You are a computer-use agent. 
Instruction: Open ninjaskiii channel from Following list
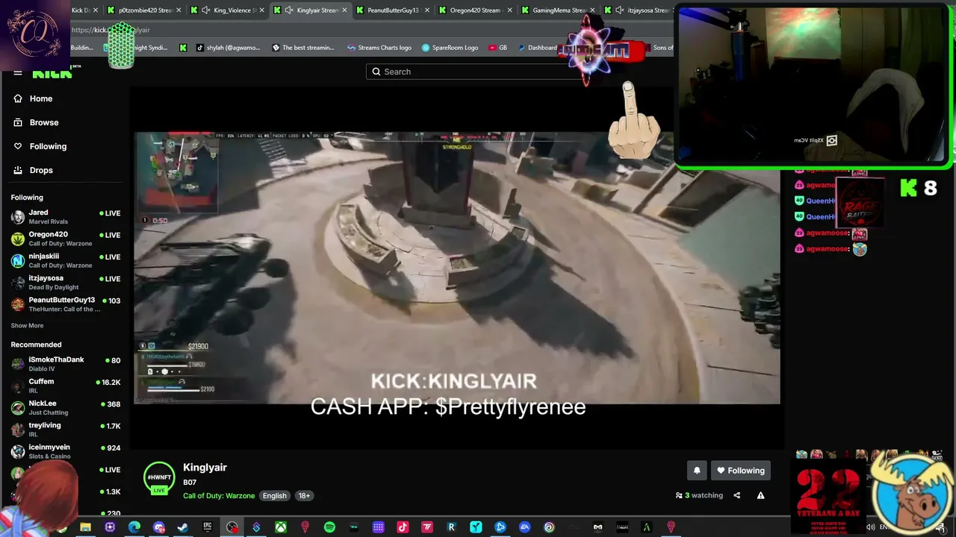click(66, 260)
